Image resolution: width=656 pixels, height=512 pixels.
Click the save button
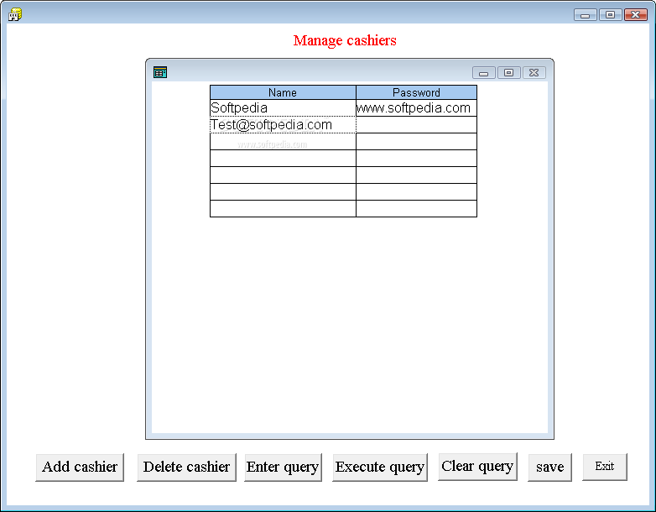click(x=549, y=468)
